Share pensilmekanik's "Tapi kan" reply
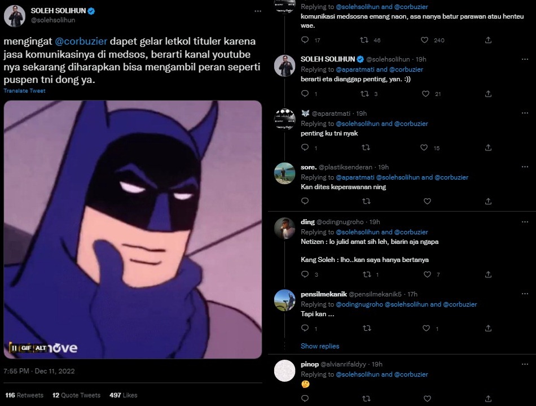This screenshot has width=536, height=406. [x=488, y=328]
